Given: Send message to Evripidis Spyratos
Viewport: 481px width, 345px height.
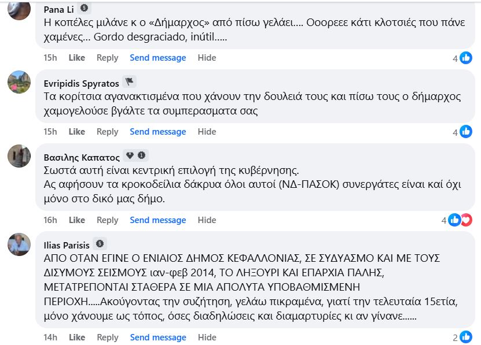Looking at the screenshot, I should [158, 132].
